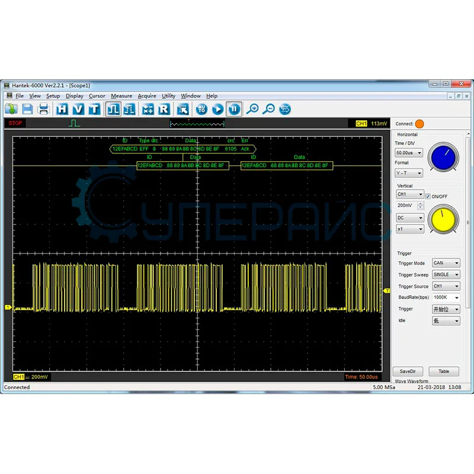
Task: Start acquisition with the play icon
Action: click(x=218, y=109)
